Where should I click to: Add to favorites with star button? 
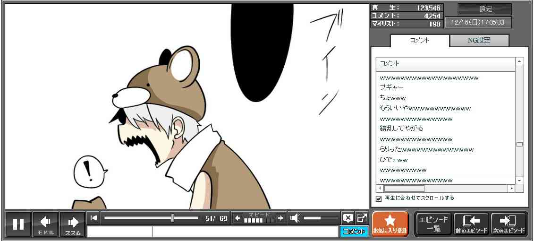point(390,224)
